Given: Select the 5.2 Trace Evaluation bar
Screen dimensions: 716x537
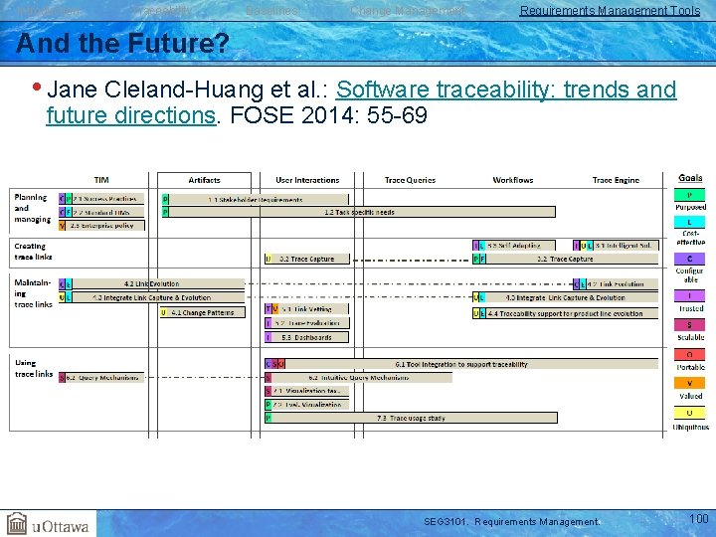Looking at the screenshot, I should coord(307,323).
